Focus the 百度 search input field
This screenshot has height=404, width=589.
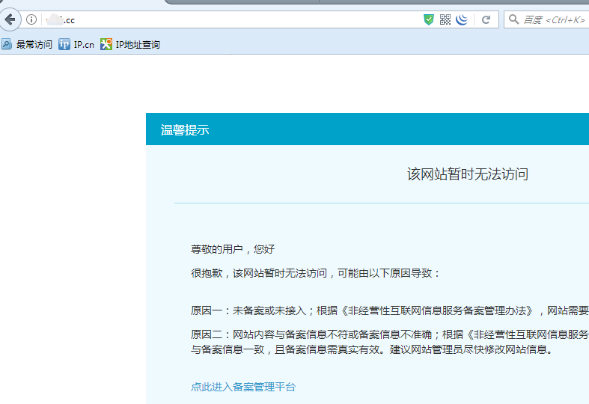tap(554, 19)
